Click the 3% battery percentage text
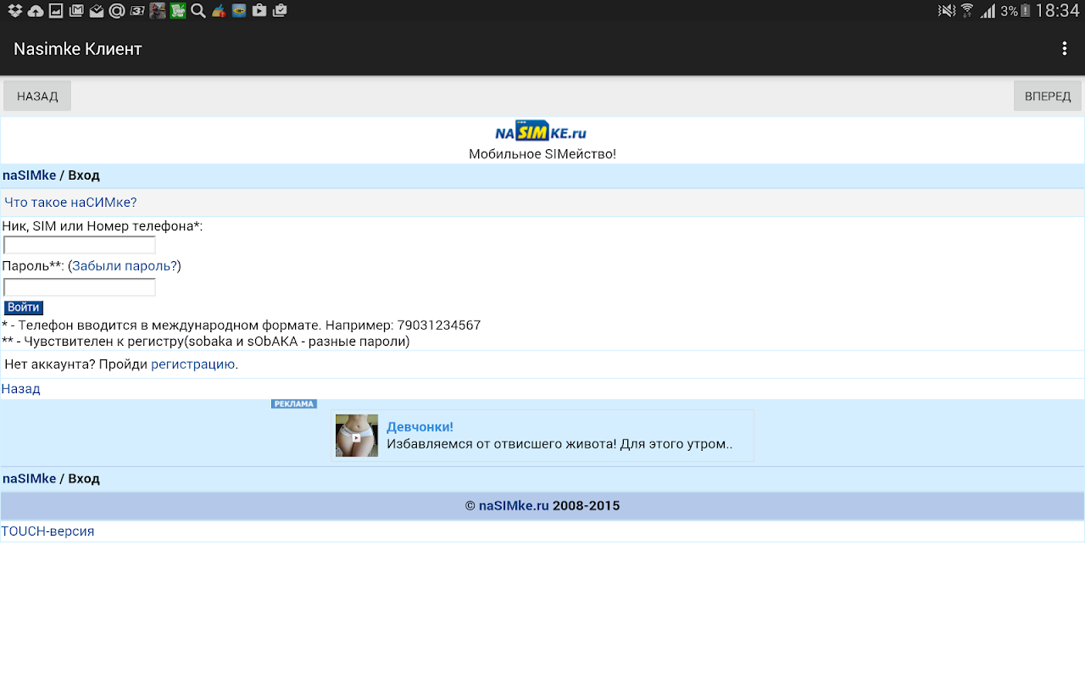The height and width of the screenshot is (678, 1085). pyautogui.click(x=1009, y=11)
